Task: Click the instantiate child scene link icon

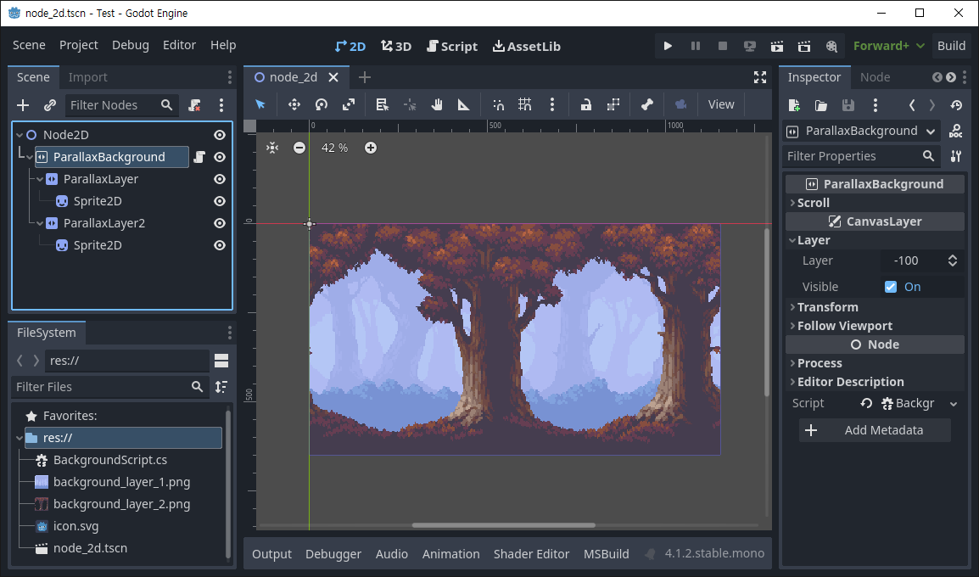Action: click(x=50, y=105)
